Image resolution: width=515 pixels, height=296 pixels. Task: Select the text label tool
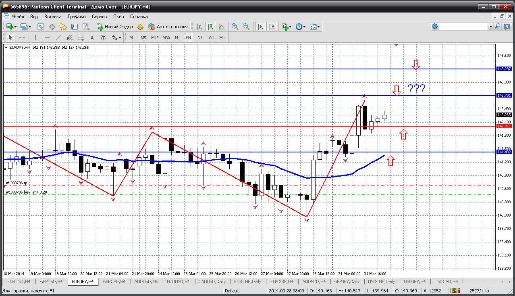(x=103, y=38)
